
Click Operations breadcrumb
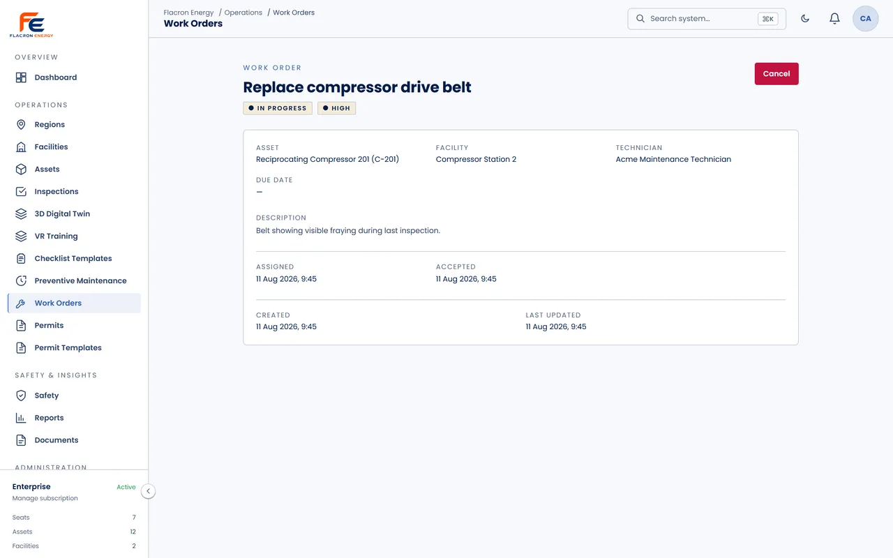pyautogui.click(x=243, y=13)
